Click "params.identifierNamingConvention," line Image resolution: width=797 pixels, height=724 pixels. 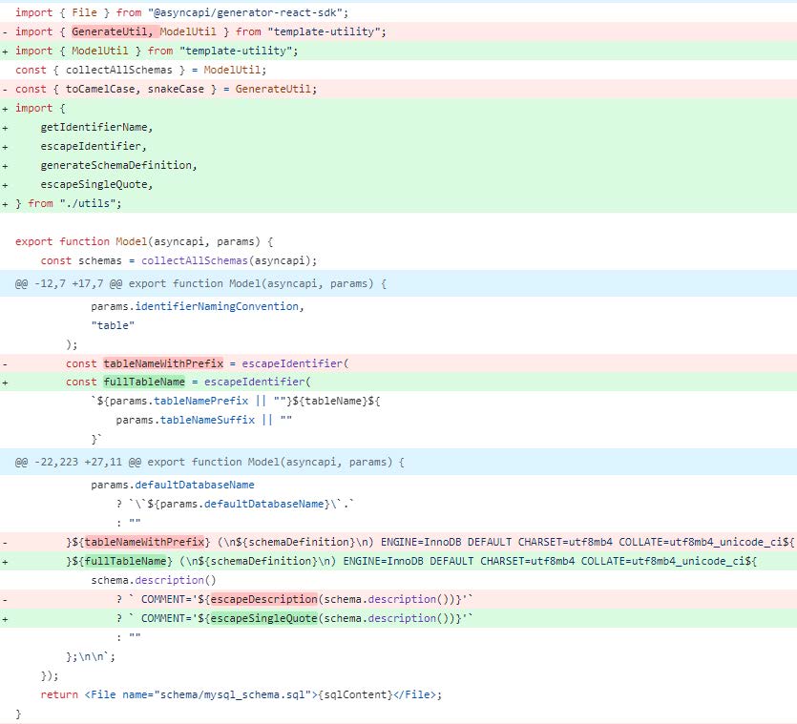coord(399,306)
